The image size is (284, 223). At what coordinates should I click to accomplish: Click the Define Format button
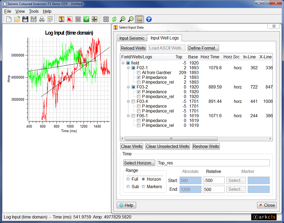click(203, 48)
